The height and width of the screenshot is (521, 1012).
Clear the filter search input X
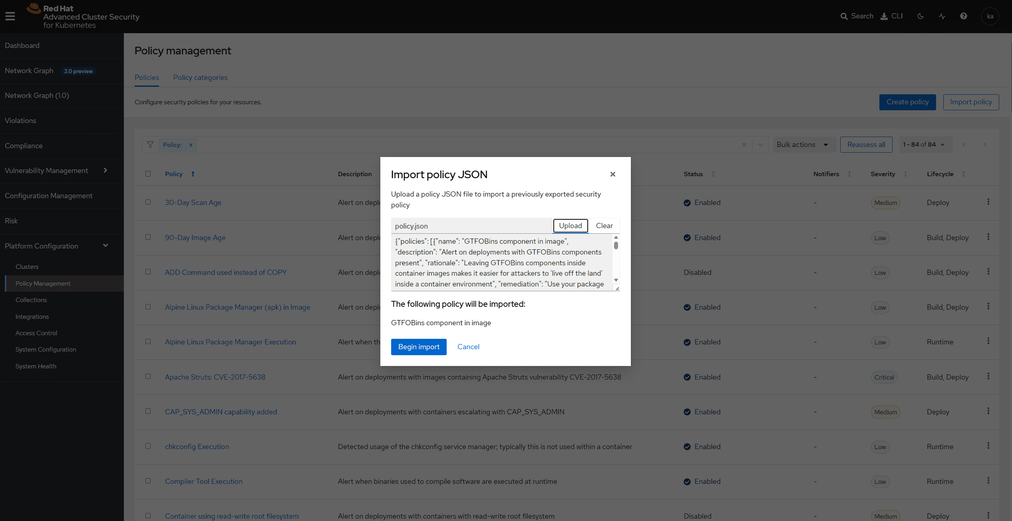pos(744,145)
